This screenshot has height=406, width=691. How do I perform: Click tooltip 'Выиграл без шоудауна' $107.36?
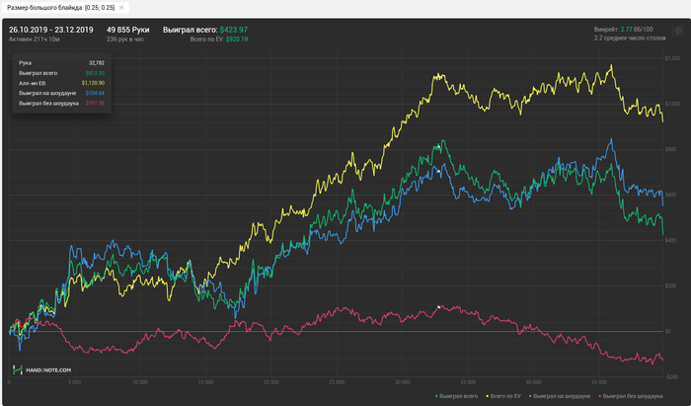[95, 103]
